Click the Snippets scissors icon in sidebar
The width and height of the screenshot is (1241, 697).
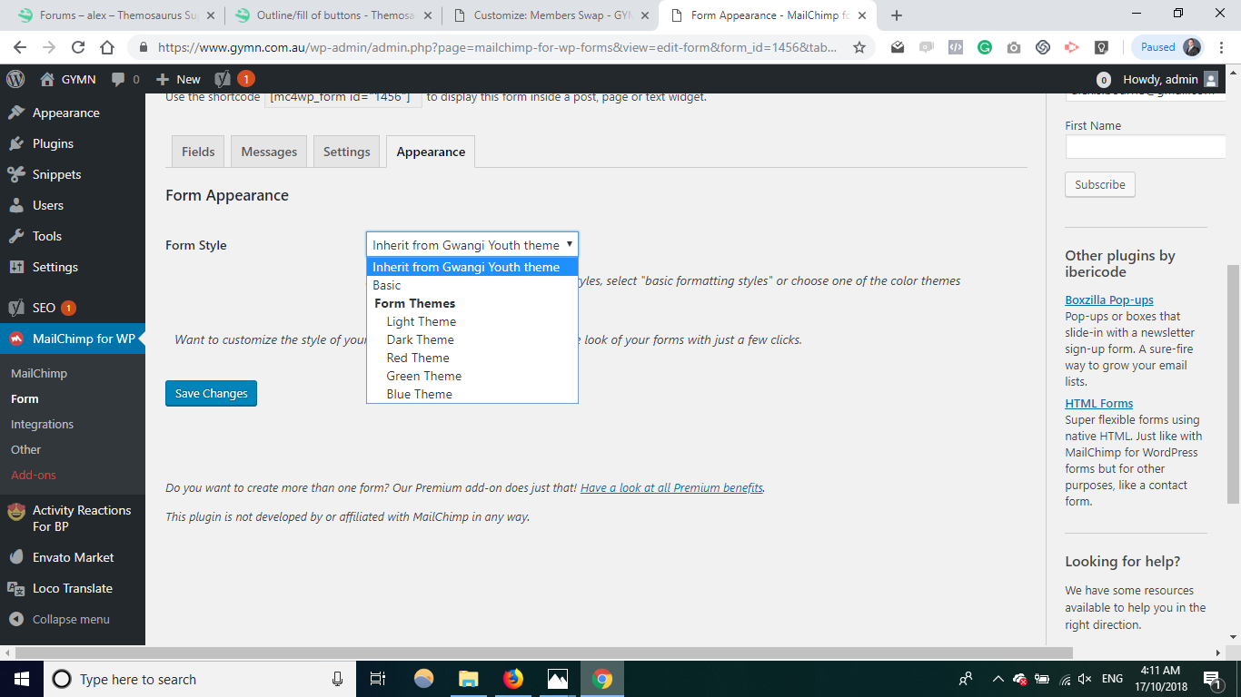point(16,174)
